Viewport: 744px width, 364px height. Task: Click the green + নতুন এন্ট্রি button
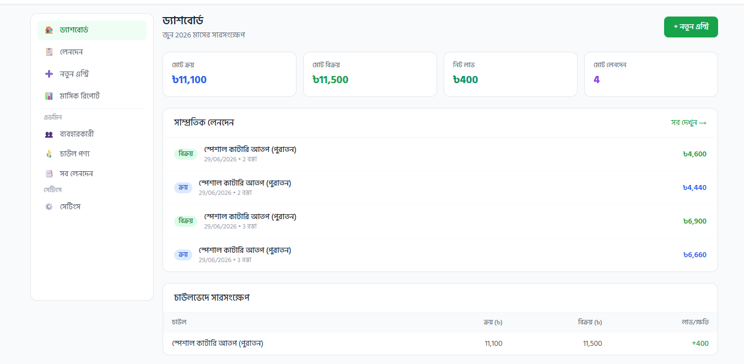pos(691,27)
